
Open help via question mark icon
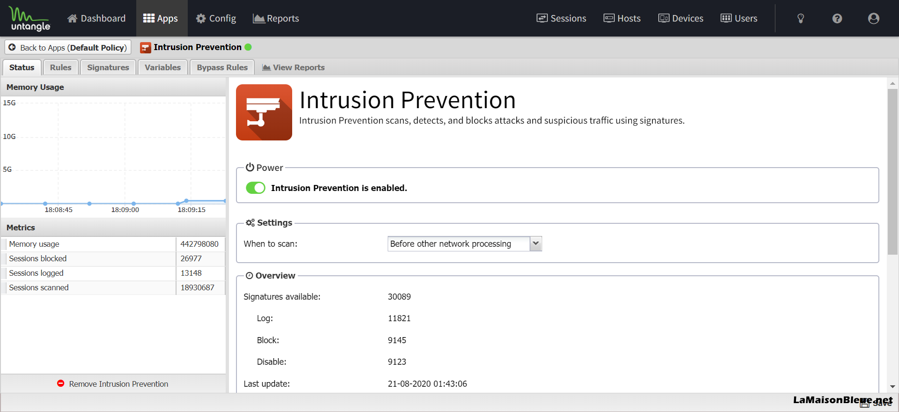click(837, 18)
